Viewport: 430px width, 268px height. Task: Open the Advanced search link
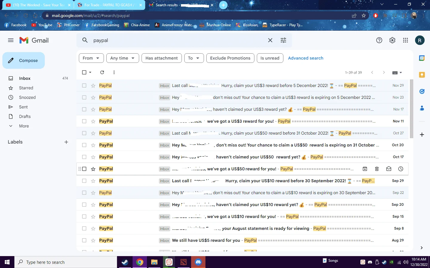(x=305, y=58)
